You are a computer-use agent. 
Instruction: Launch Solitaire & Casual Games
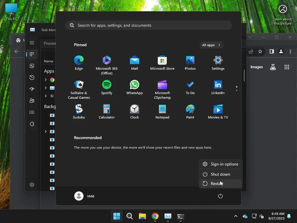[79, 90]
